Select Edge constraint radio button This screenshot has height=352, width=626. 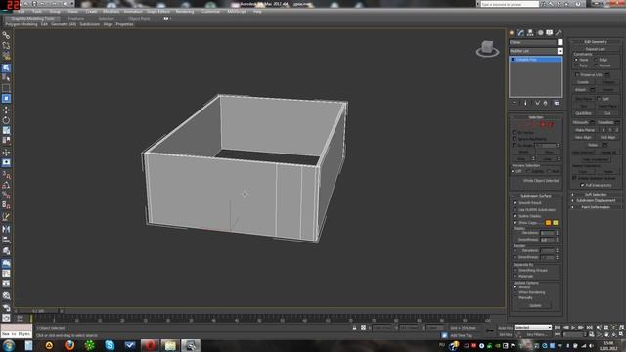[x=596, y=60]
